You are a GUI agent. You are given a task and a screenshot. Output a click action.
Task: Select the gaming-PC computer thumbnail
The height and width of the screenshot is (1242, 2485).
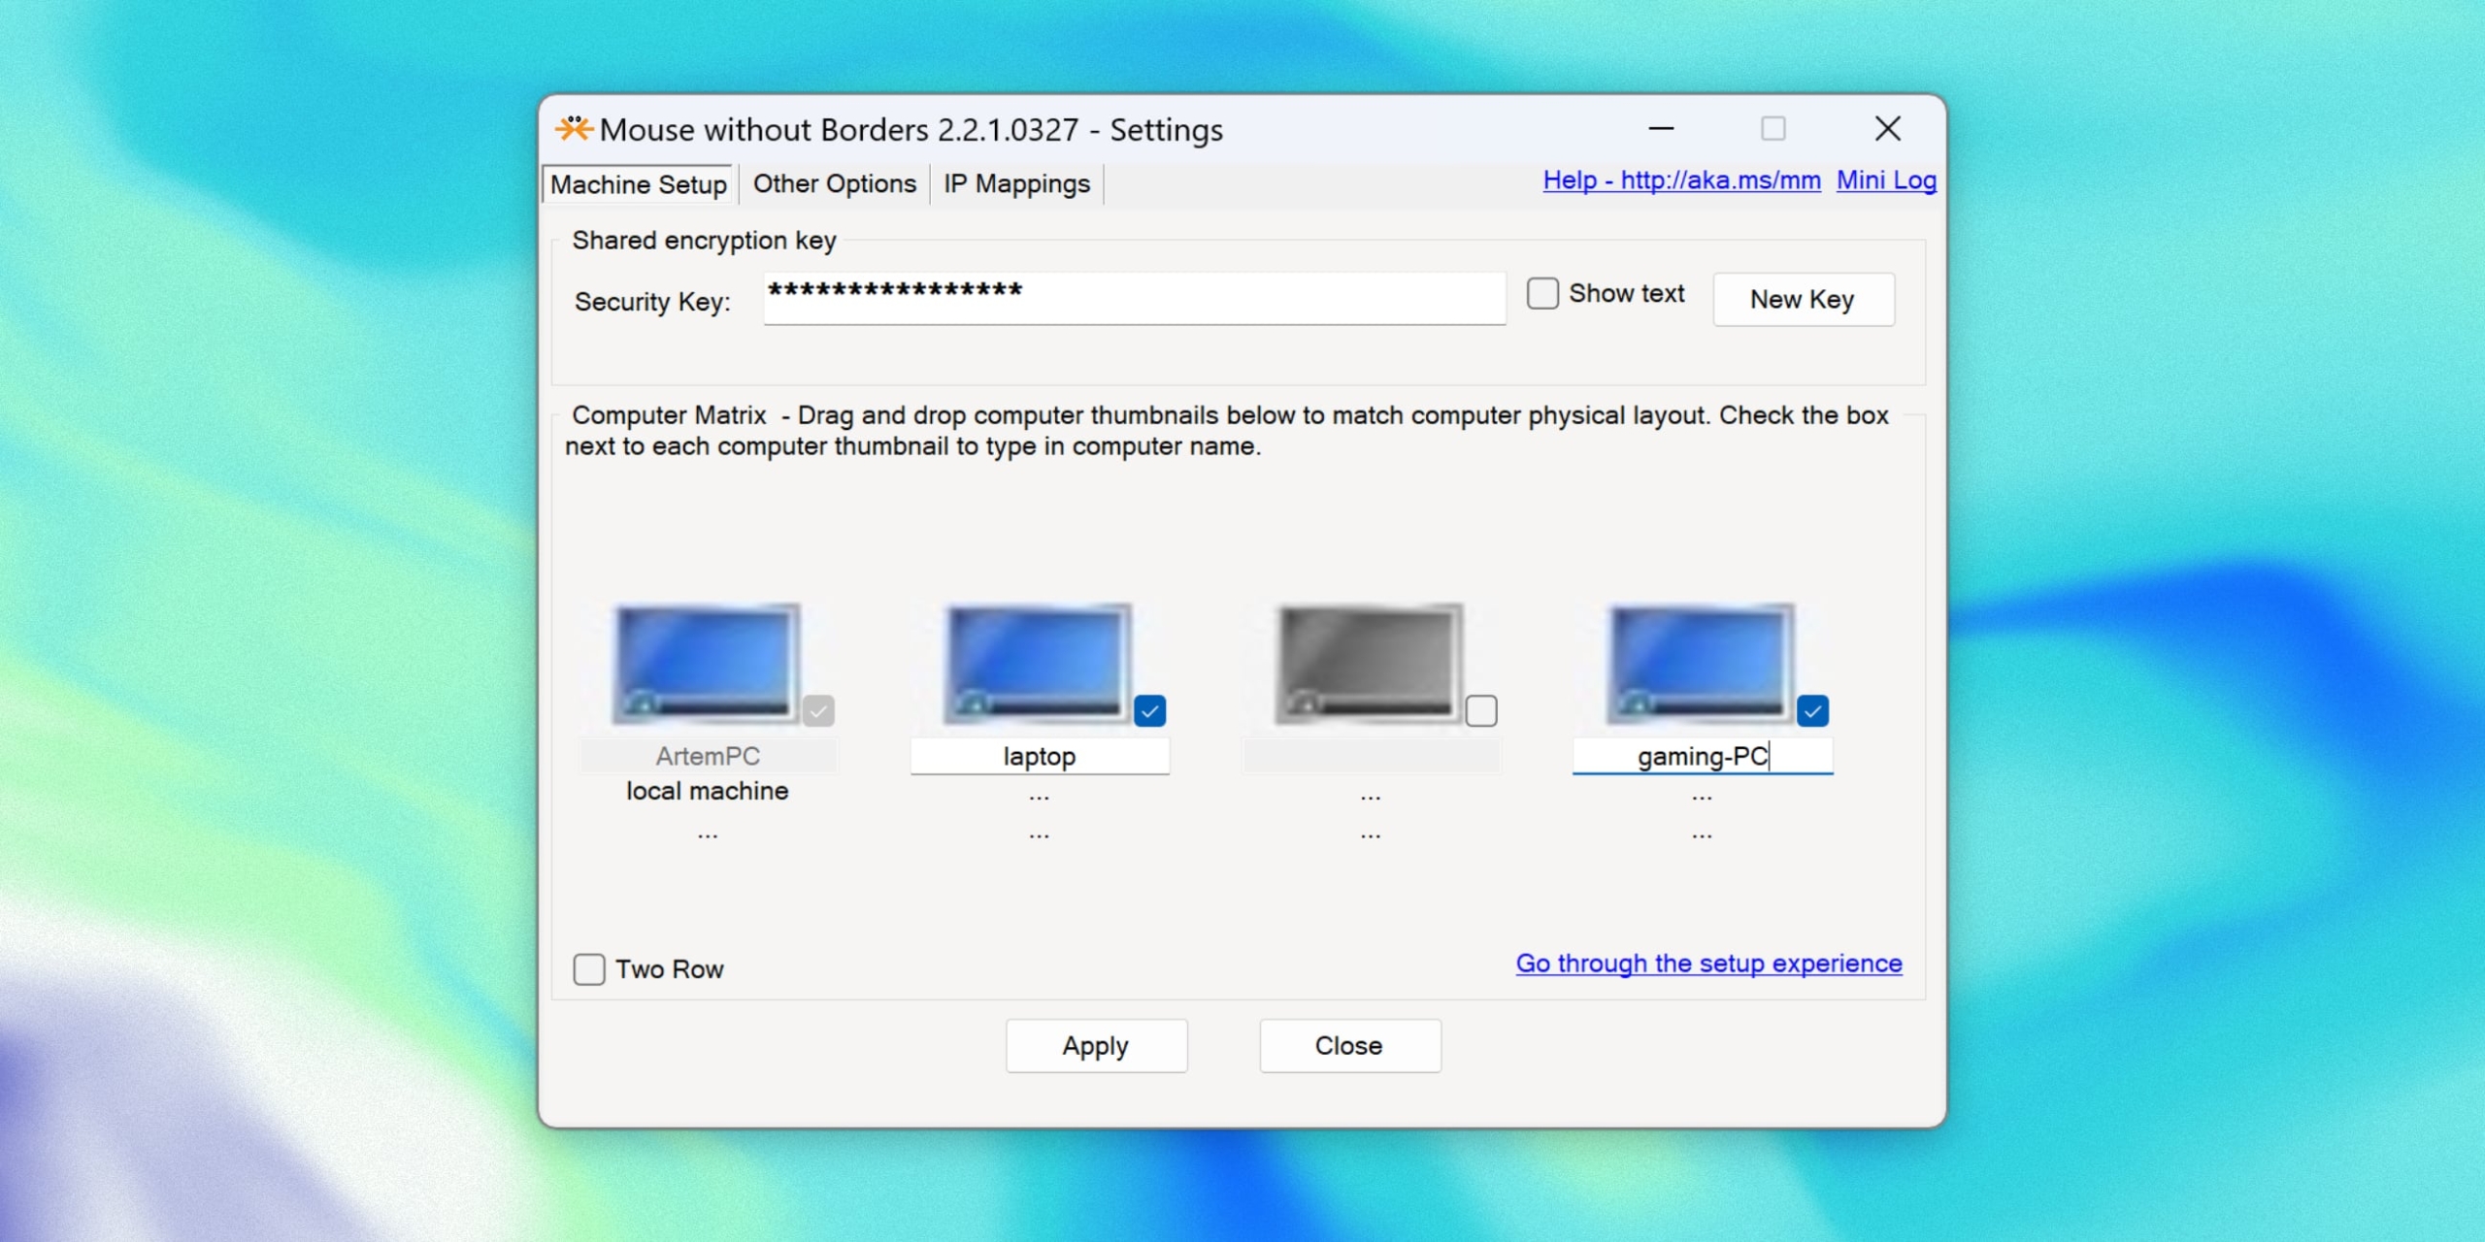[1701, 664]
